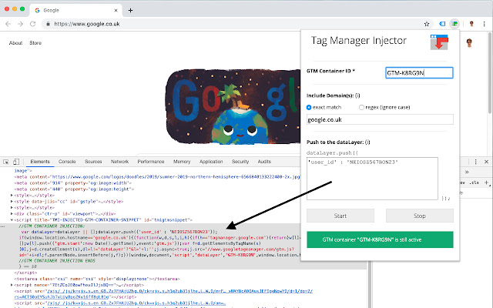Click the GTM Container ID input field
This screenshot has height=308, width=493.
pyautogui.click(x=419, y=72)
